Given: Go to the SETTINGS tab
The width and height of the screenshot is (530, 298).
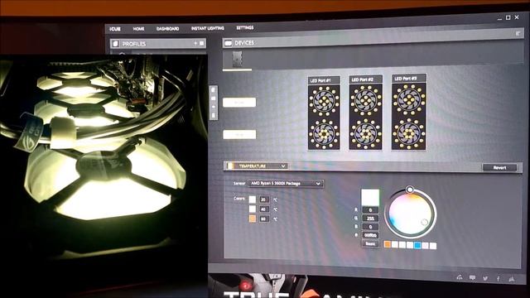Looking at the screenshot, I should pos(245,27).
